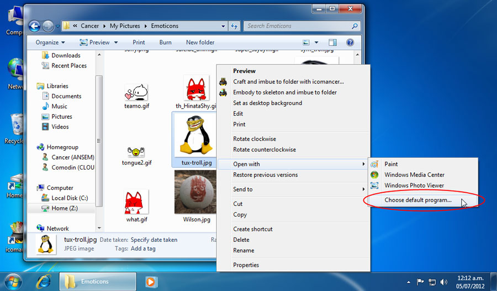This screenshot has width=497, height=291.
Task: Click the Forward navigation arrow
Action: click(48, 26)
